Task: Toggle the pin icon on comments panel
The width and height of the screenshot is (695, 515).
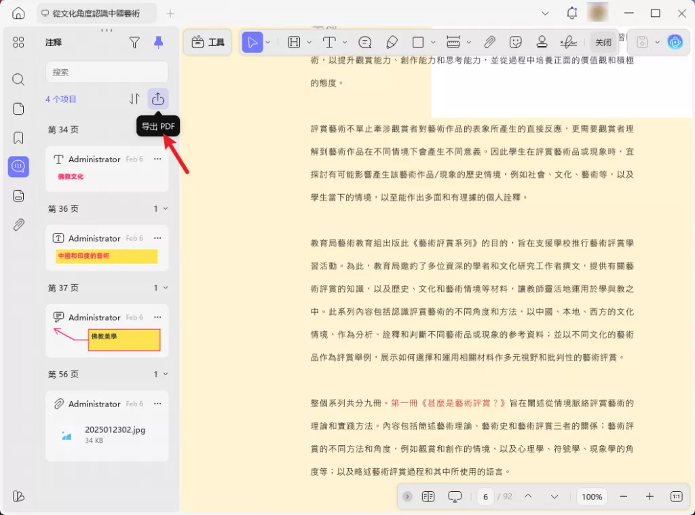Action: pos(158,43)
